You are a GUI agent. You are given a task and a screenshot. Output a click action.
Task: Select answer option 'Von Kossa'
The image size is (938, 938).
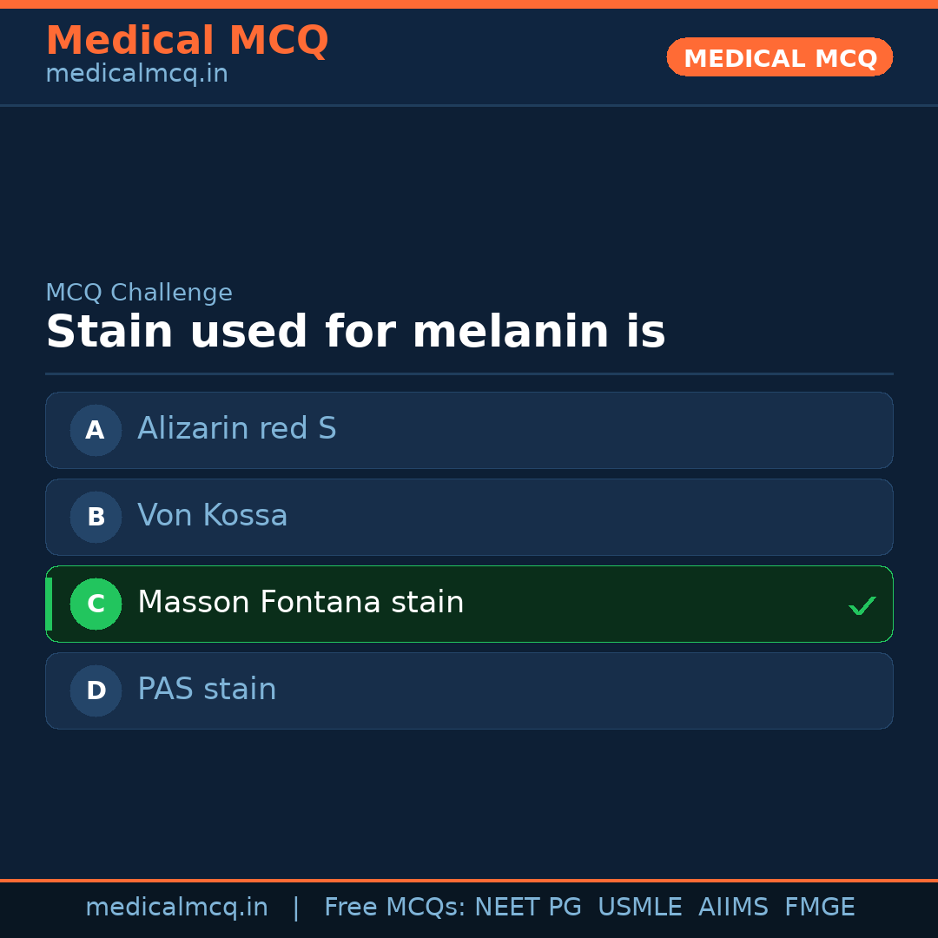[469, 517]
